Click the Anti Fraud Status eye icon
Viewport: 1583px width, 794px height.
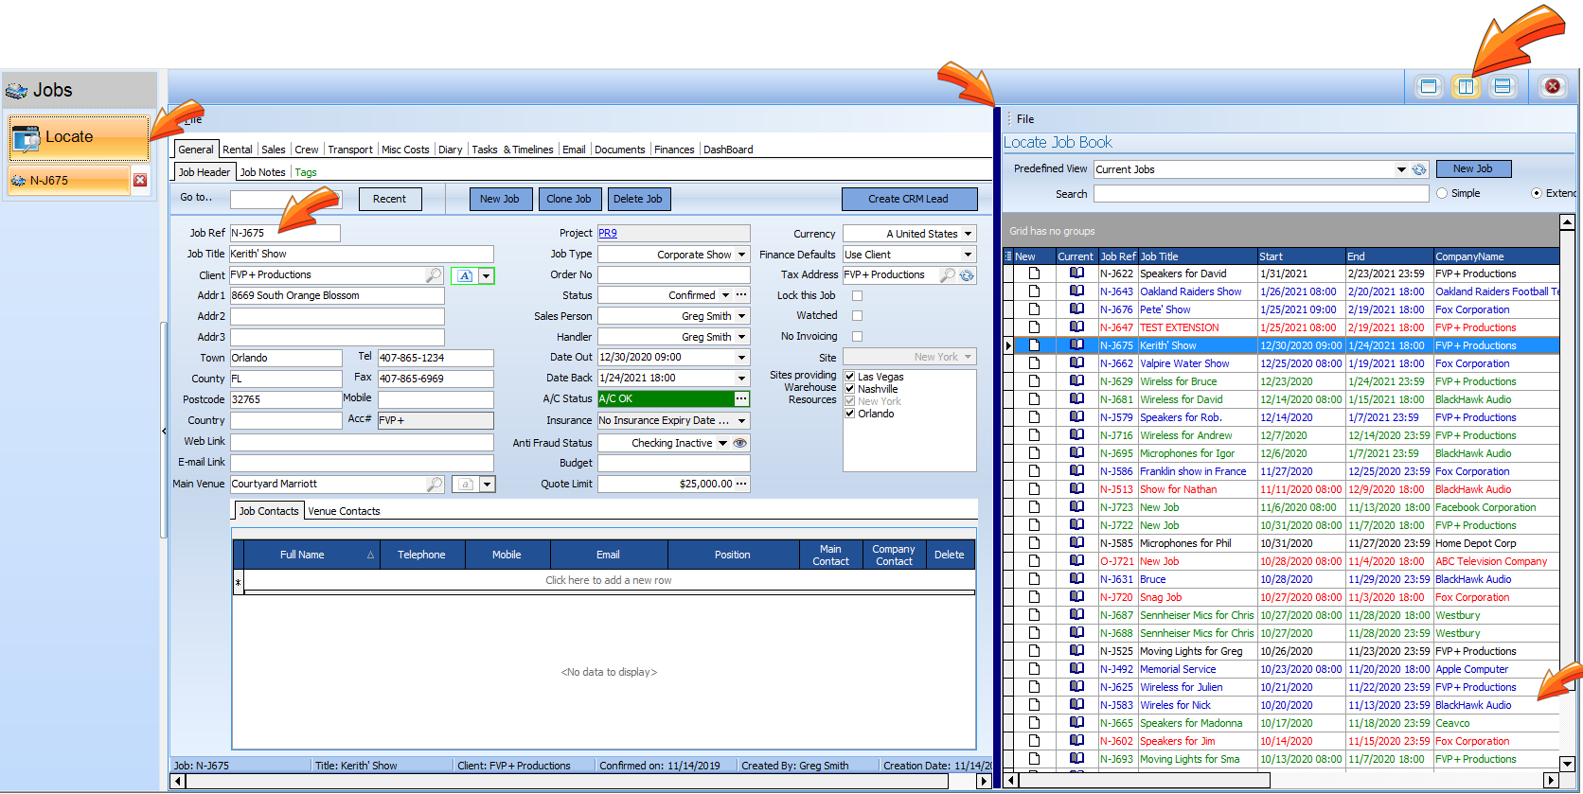click(x=740, y=443)
